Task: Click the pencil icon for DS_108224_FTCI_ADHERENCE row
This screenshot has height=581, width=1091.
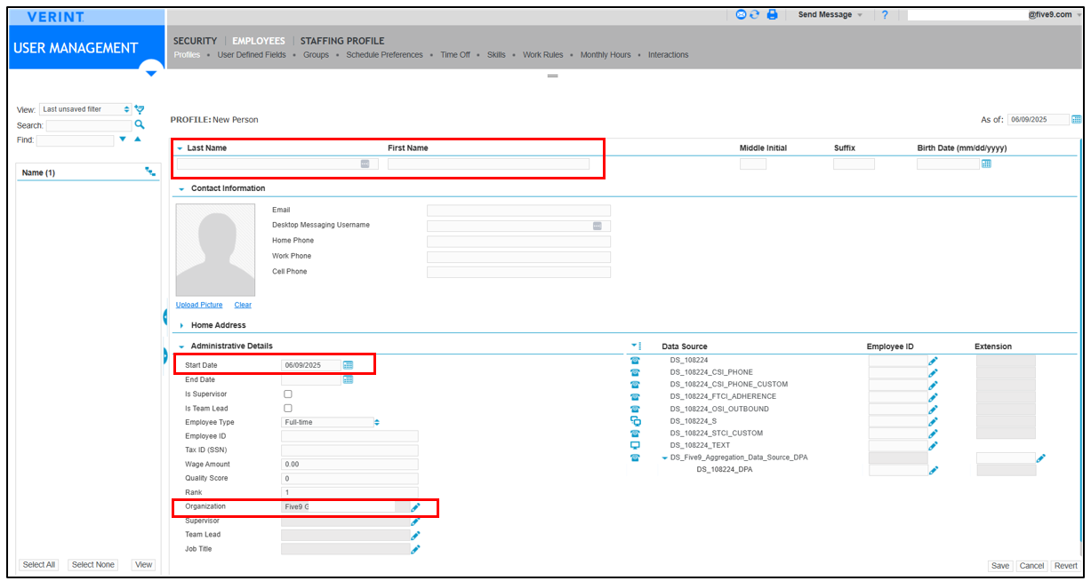Action: [933, 397]
